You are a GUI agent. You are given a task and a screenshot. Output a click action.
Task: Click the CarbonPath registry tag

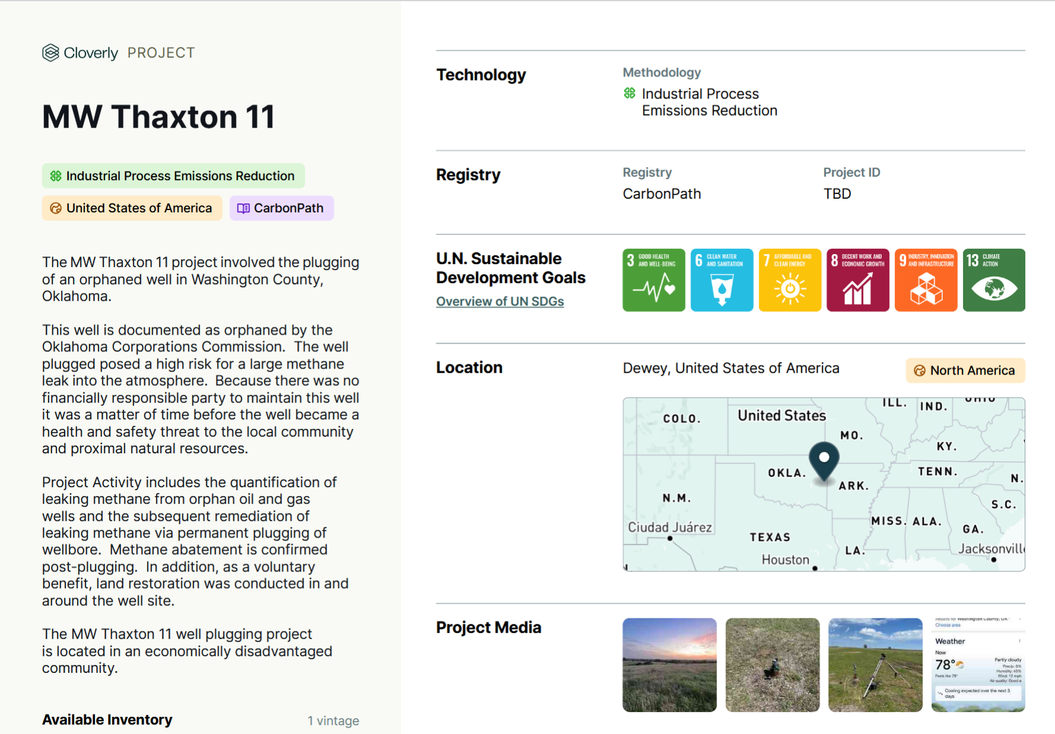[282, 208]
